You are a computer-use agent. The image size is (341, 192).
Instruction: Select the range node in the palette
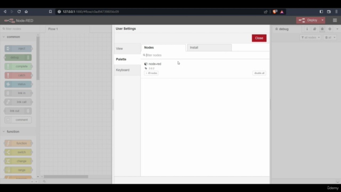[18, 170]
